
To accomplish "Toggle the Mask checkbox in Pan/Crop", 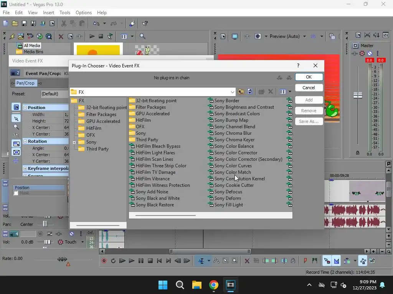I will [16, 193].
